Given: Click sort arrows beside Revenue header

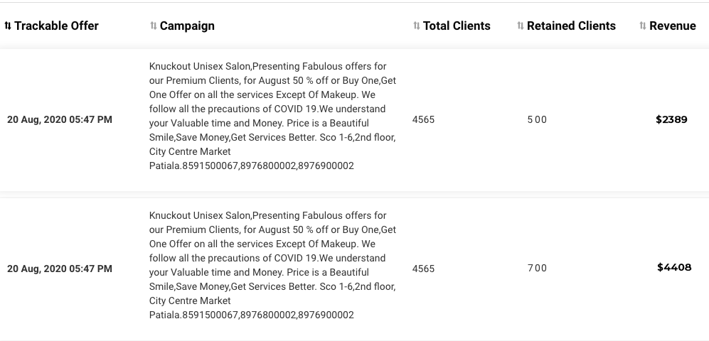Looking at the screenshot, I should [x=643, y=26].
